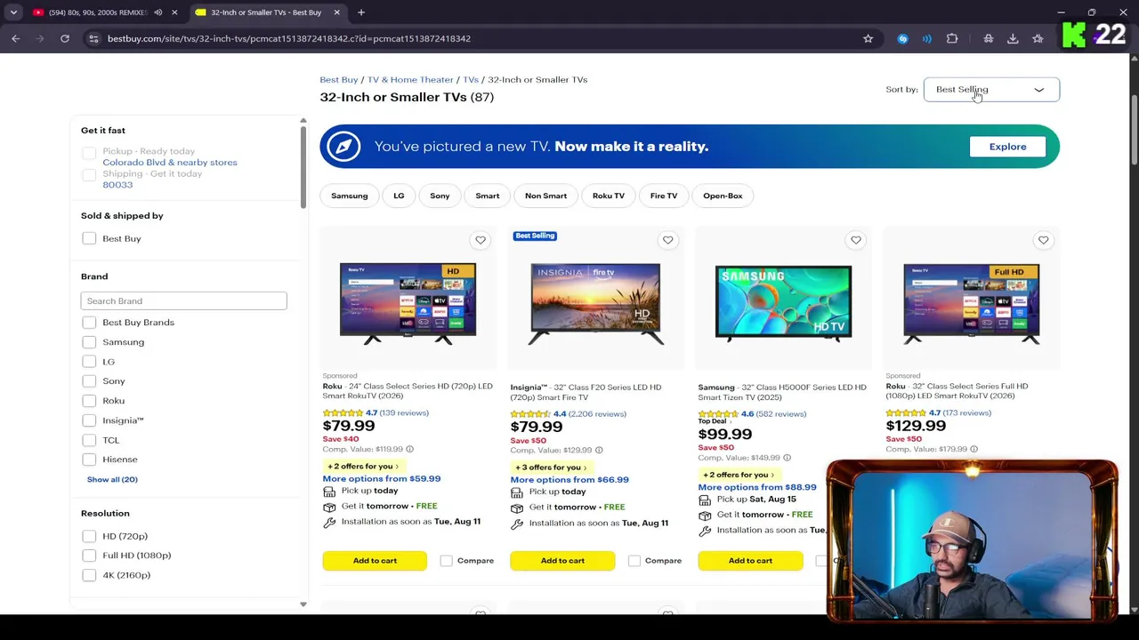The height and width of the screenshot is (640, 1139).
Task: Select the Smart filter chip
Action: [488, 196]
